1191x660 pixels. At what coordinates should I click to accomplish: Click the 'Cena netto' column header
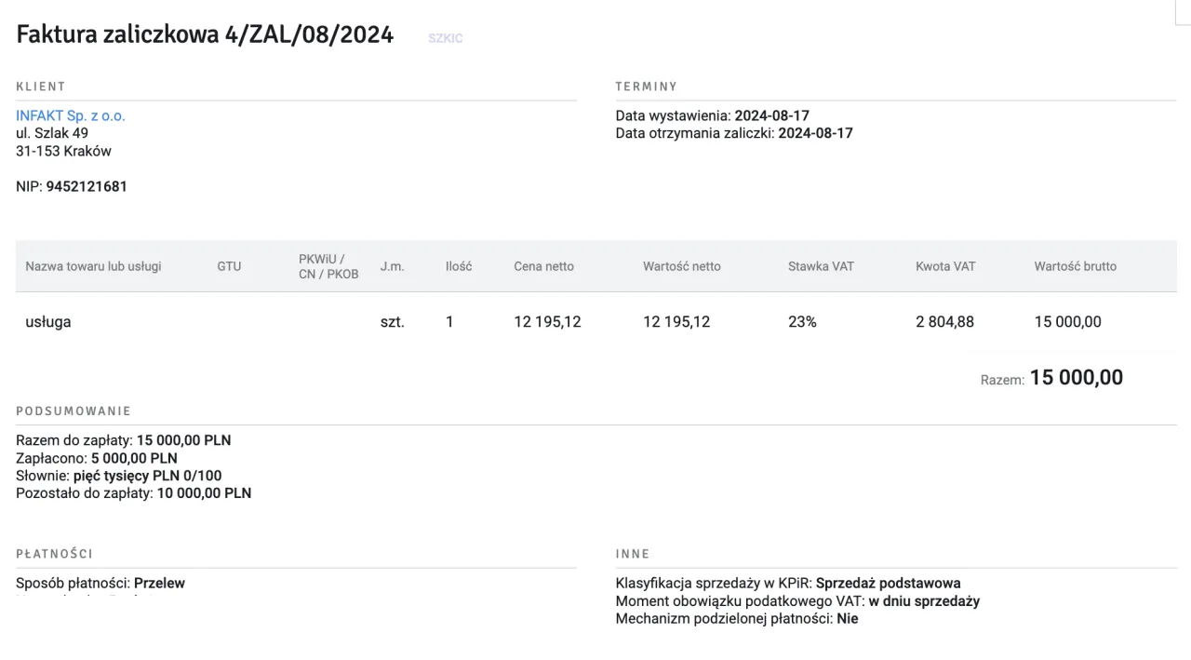click(x=543, y=266)
